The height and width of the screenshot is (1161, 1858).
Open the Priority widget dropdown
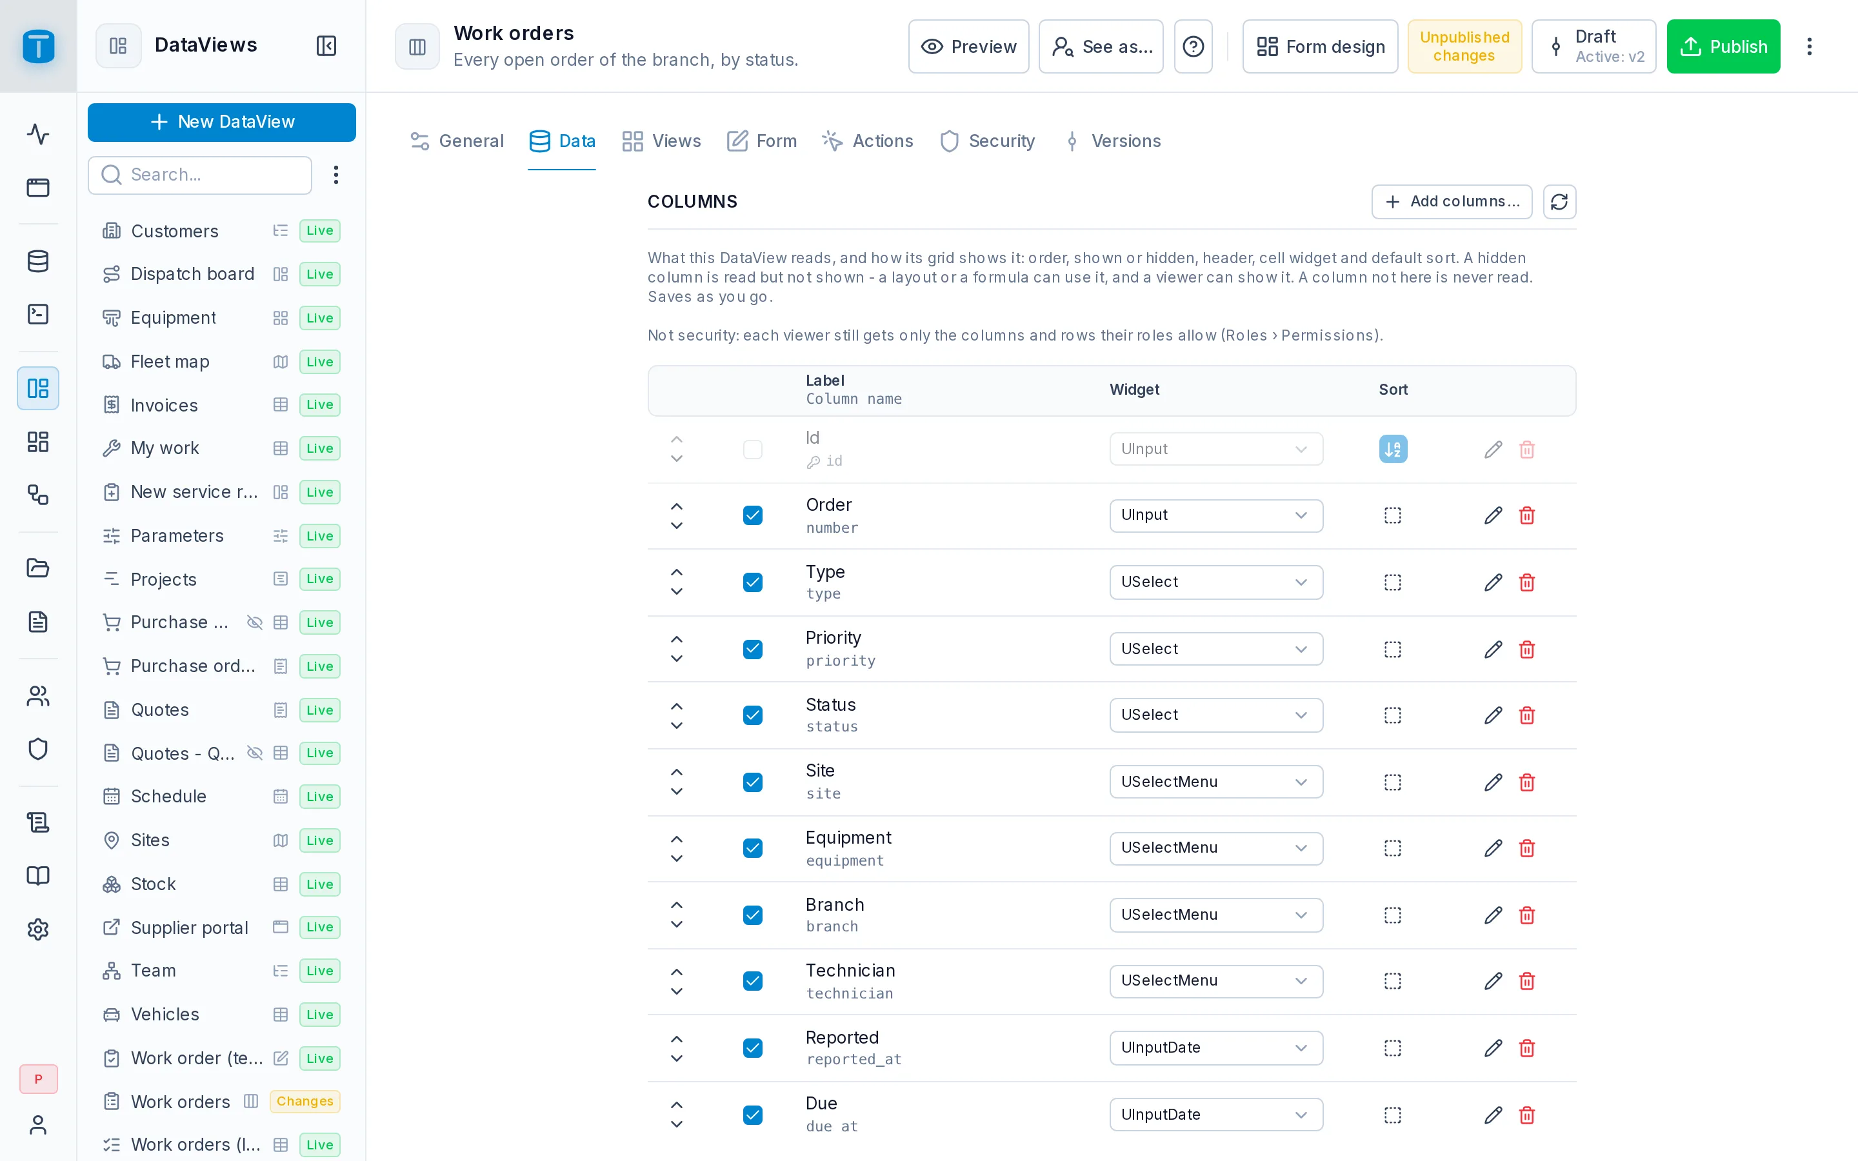click(1215, 650)
